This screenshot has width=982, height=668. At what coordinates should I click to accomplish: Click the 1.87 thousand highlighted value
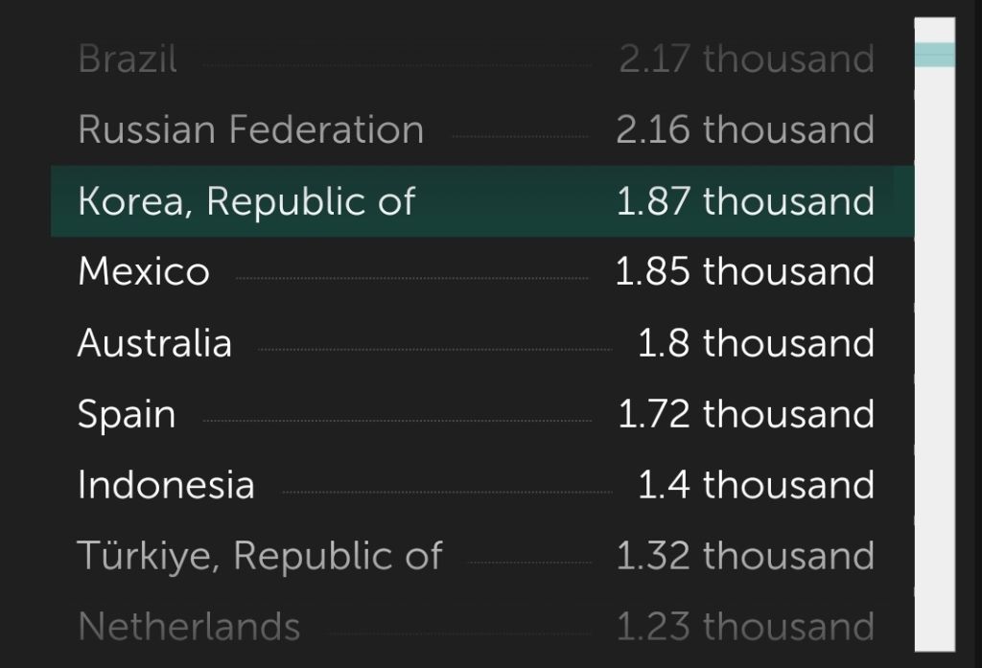point(745,201)
